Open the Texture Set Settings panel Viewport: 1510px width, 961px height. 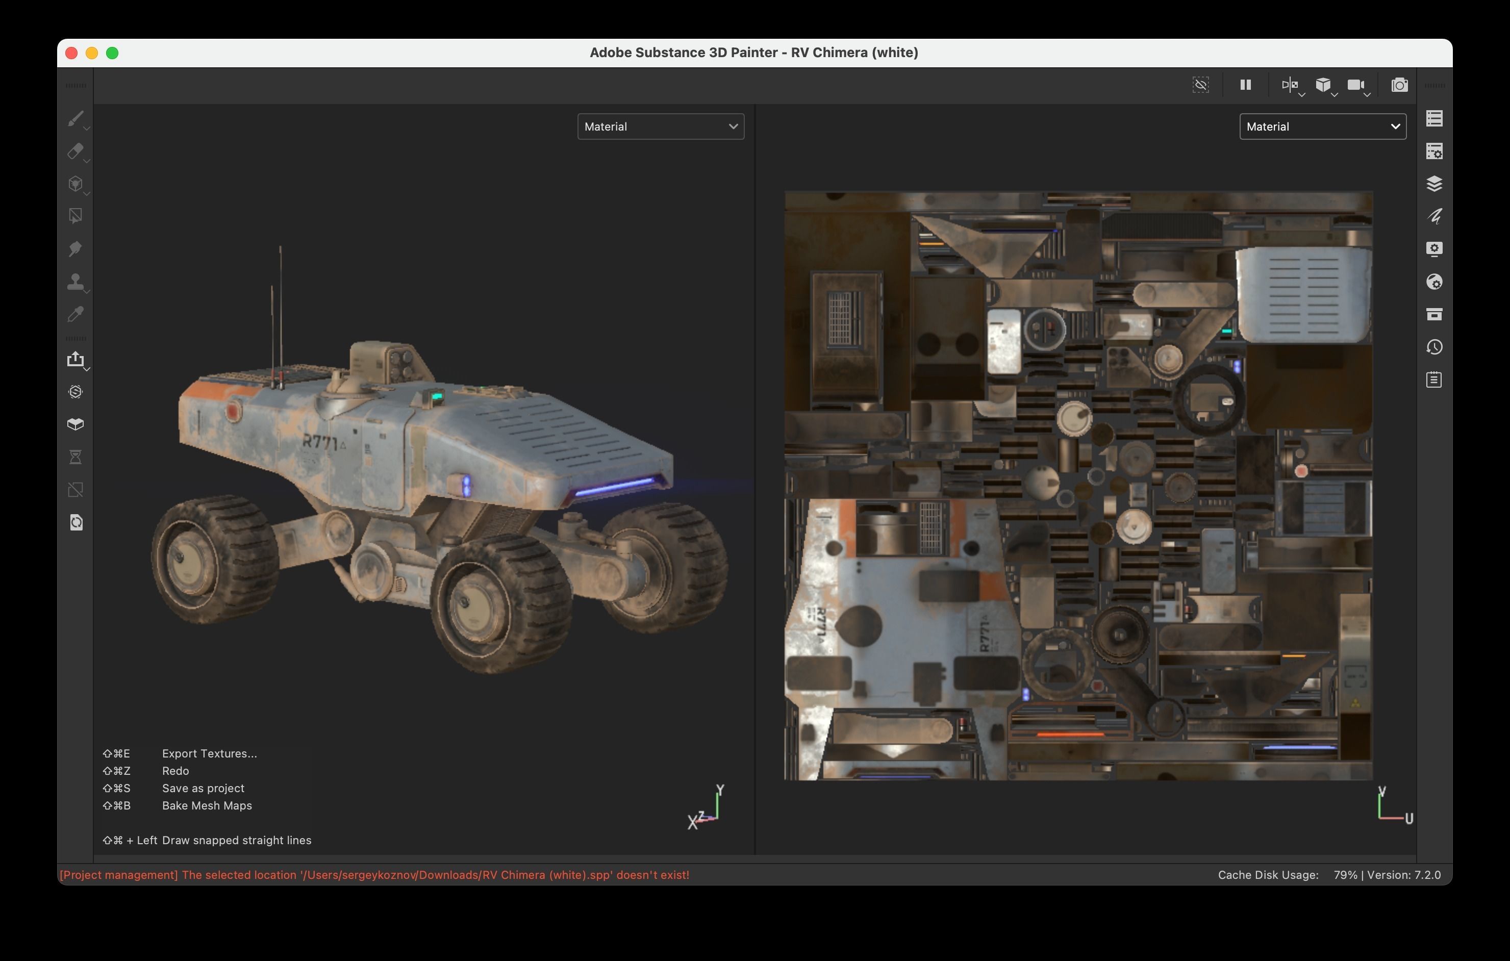(x=1434, y=151)
